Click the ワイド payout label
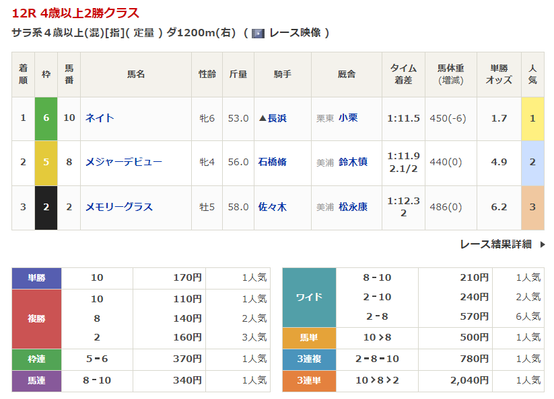 (x=308, y=297)
